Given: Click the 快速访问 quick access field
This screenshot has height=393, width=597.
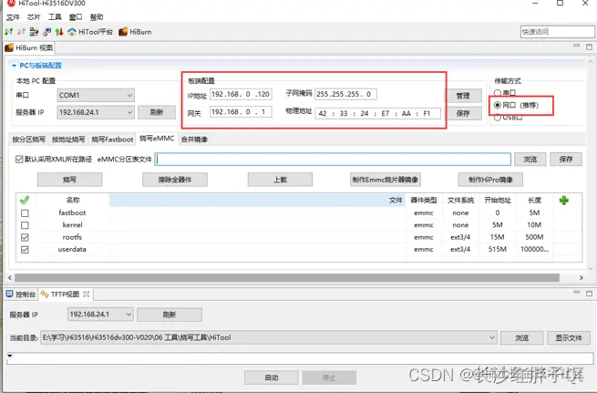Looking at the screenshot, I should (558, 32).
